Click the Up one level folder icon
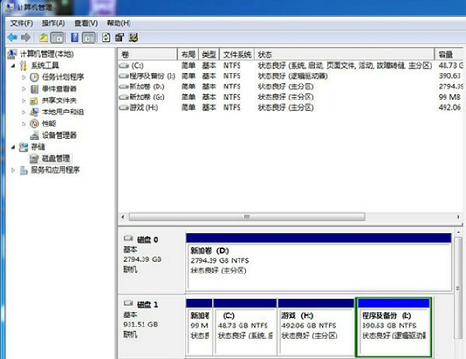 point(44,37)
